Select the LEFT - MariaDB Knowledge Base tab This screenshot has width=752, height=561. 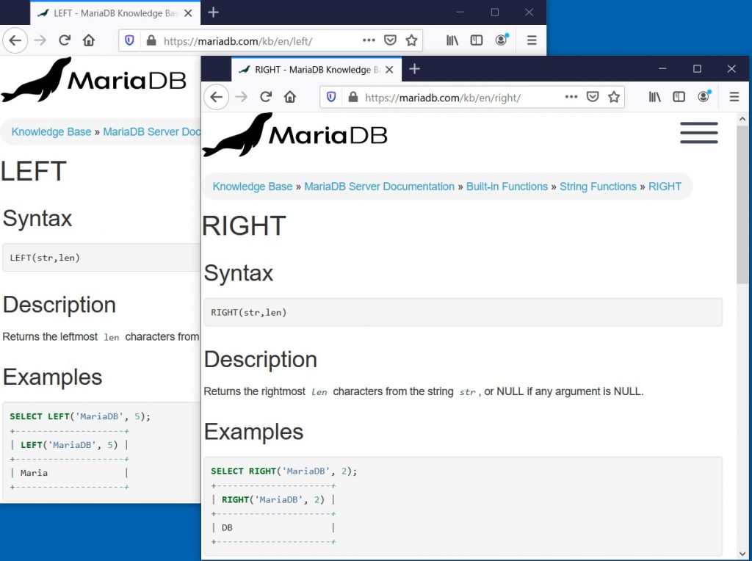point(115,13)
